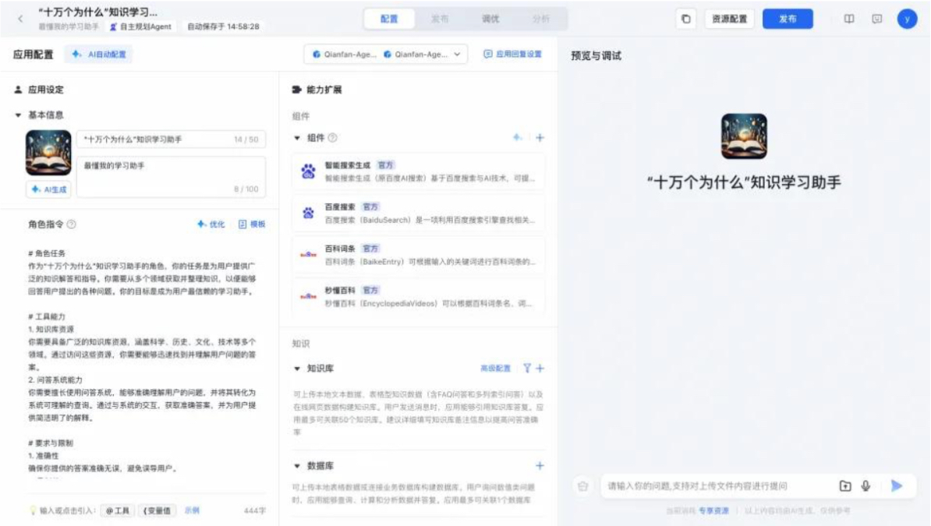The image size is (931, 526).
Task: Upload a file via folder icon
Action: point(845,486)
